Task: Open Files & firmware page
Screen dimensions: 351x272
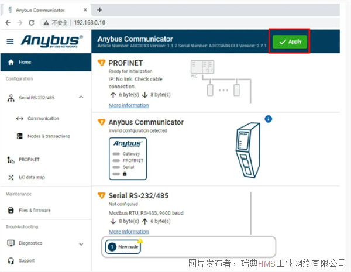Action: point(46,210)
